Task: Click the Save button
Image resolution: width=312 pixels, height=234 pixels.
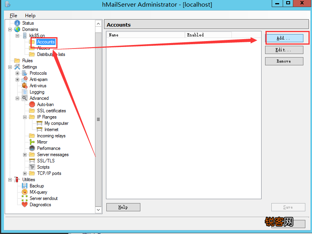Action: coord(288,207)
